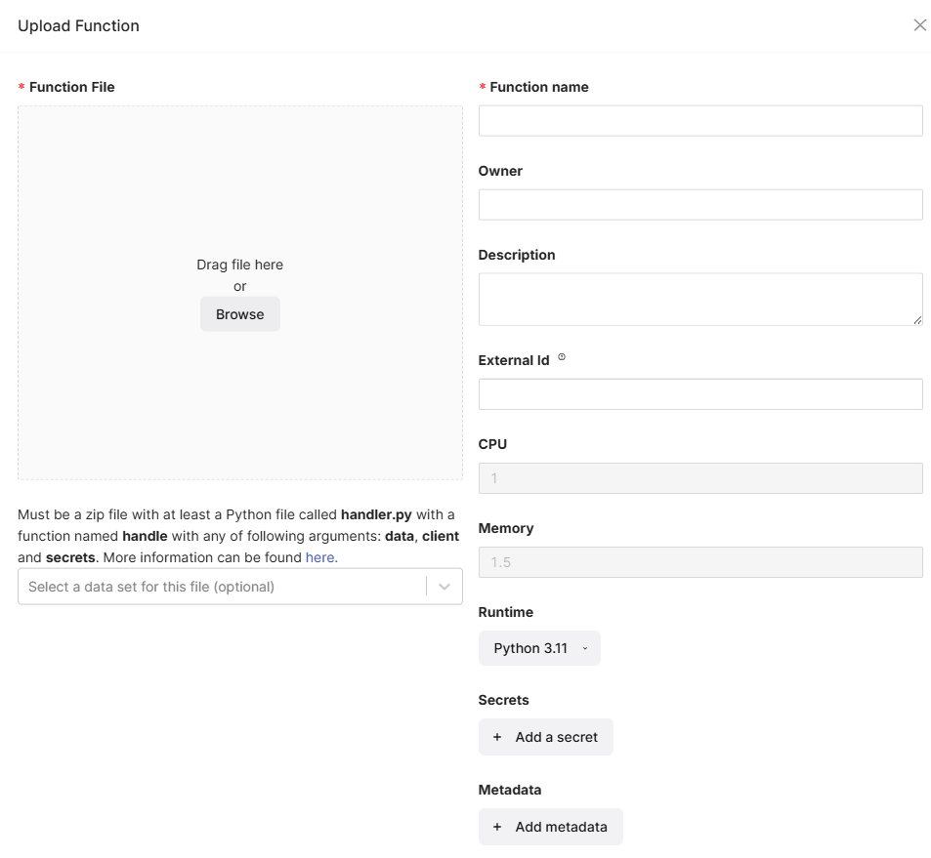Focus the Function name input field
The height and width of the screenshot is (858, 931).
pos(700,121)
